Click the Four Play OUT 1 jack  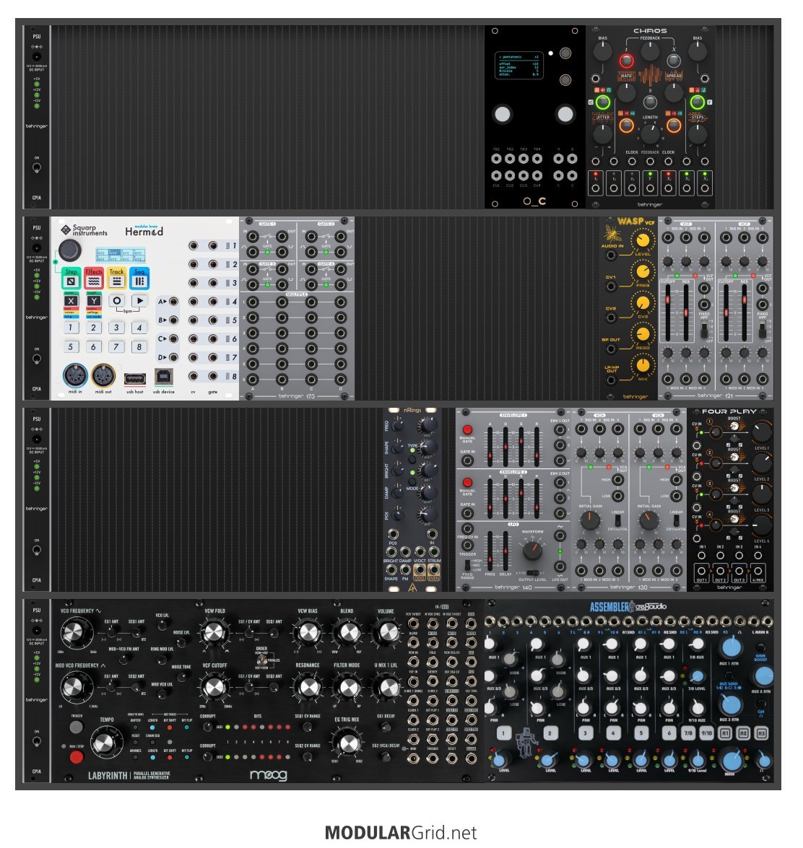[x=702, y=571]
